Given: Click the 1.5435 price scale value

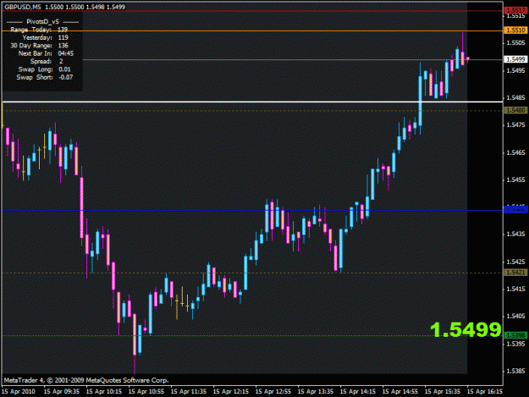Looking at the screenshot, I should 516,234.
